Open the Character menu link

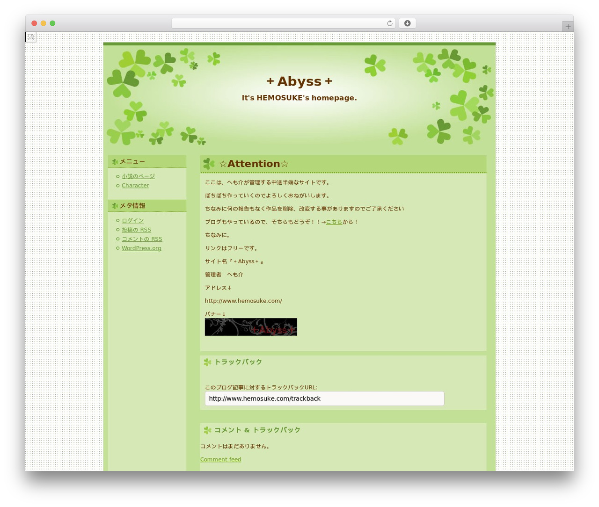(135, 185)
